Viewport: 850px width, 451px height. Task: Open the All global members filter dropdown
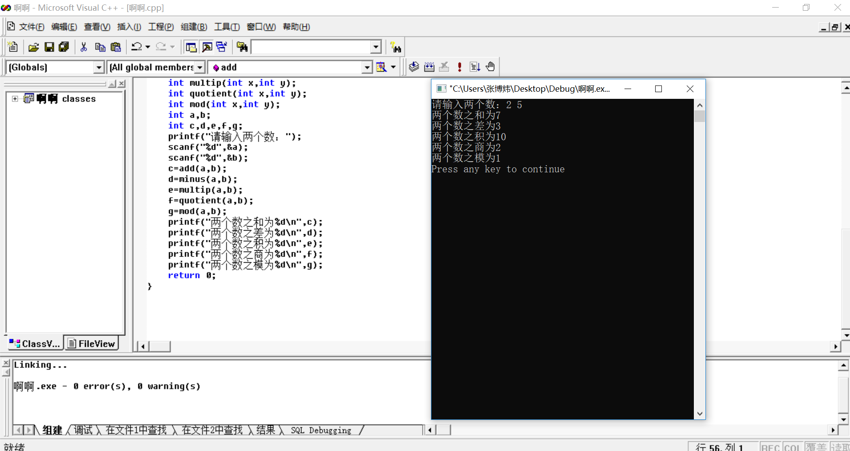pos(200,67)
